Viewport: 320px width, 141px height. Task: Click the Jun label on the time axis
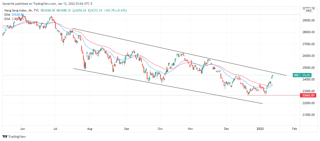pyautogui.click(x=22, y=129)
